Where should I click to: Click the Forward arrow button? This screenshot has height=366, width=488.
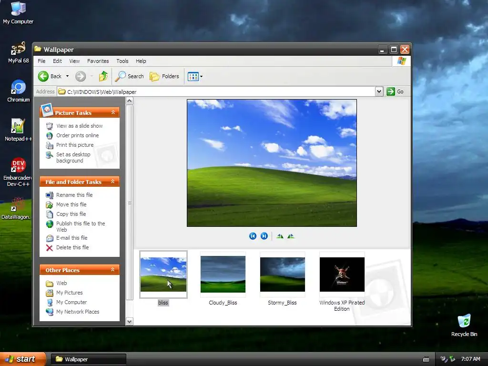click(81, 76)
